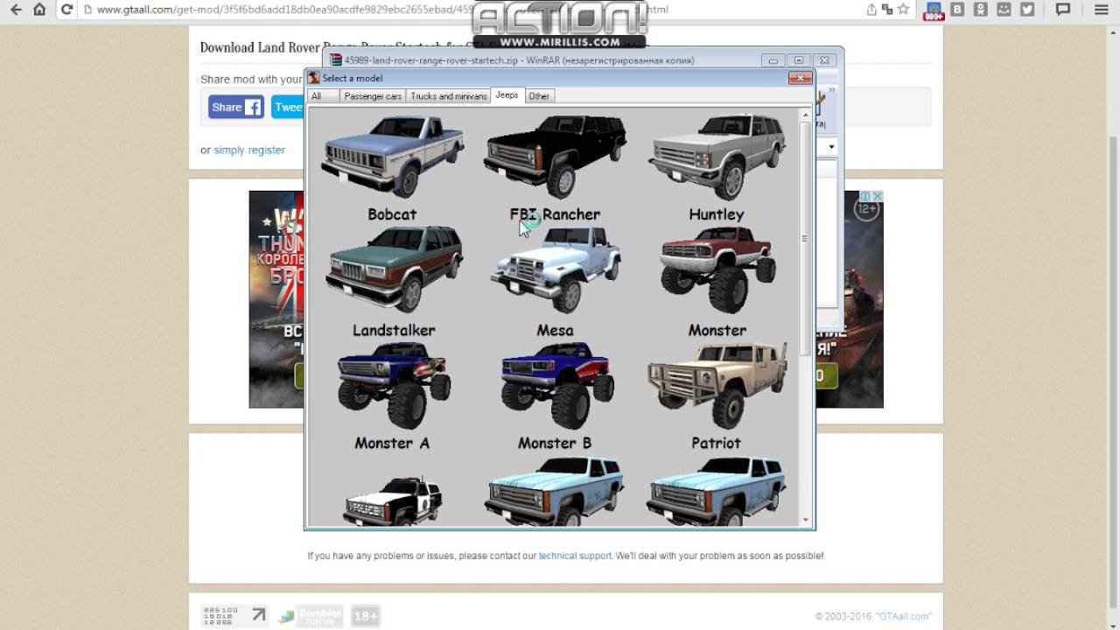
Task: Select the red Monster truck model
Action: [x=717, y=269]
